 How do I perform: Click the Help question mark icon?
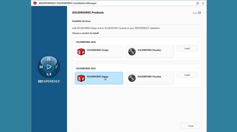(200, 13)
